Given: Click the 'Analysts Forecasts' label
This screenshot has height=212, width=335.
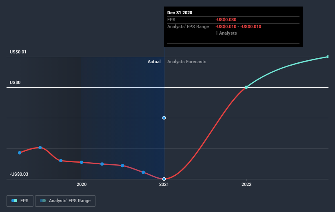Looking at the screenshot, I should point(187,62).
